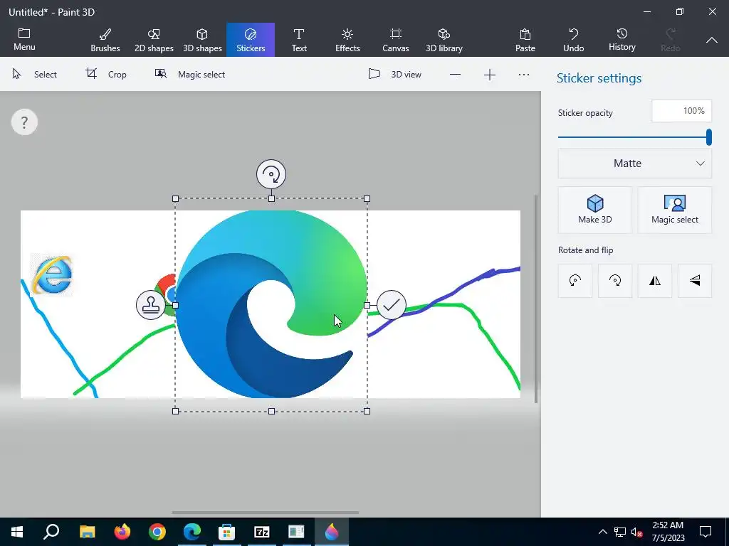Flip the sticker horizontally

pyautogui.click(x=655, y=280)
